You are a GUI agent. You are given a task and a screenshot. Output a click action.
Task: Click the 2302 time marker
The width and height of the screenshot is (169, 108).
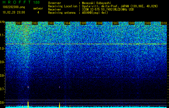tap(35, 23)
